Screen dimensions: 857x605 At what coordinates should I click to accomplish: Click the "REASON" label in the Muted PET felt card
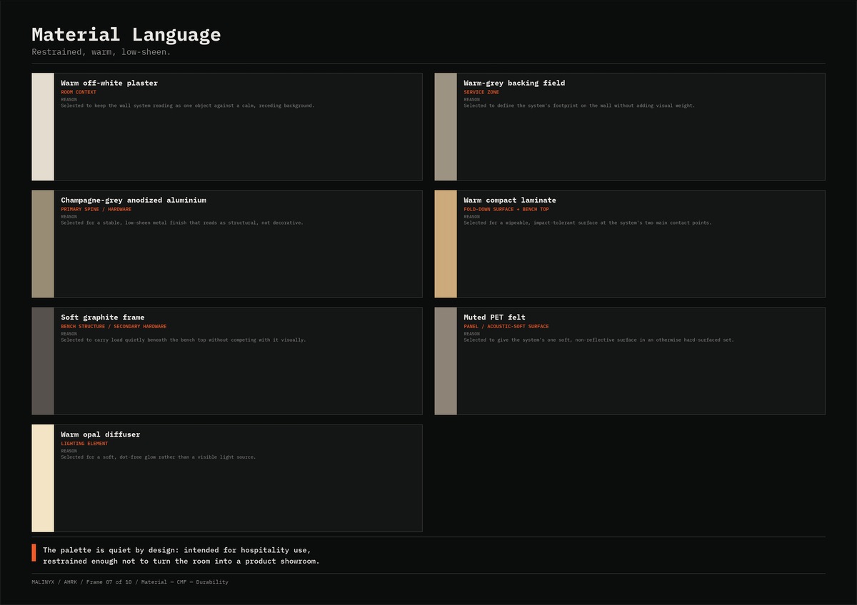[x=471, y=334]
